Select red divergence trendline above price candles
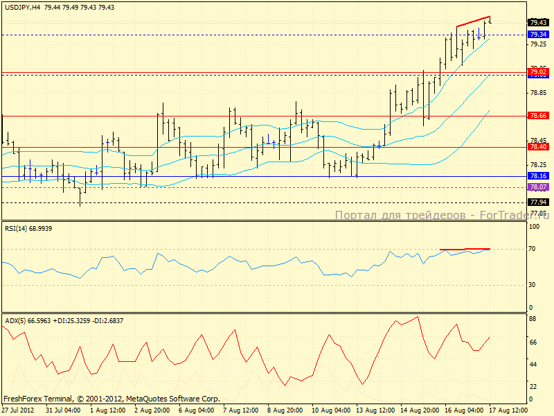554x416 pixels. [474, 21]
